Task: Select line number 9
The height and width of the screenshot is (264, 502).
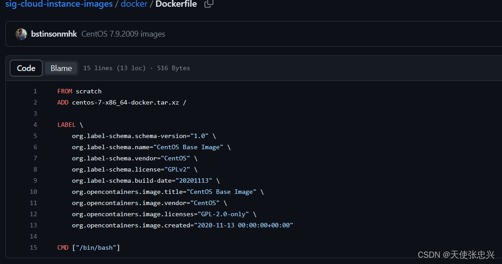Action: click(35, 181)
